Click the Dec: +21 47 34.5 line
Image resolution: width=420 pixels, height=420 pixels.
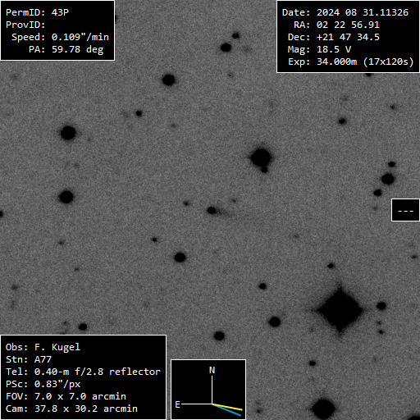[334, 37]
